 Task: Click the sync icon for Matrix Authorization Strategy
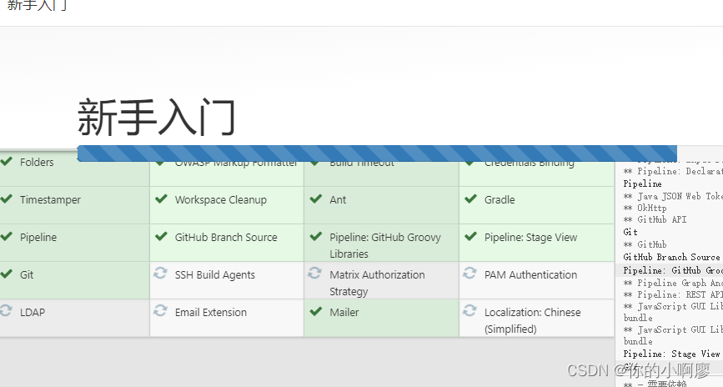315,273
